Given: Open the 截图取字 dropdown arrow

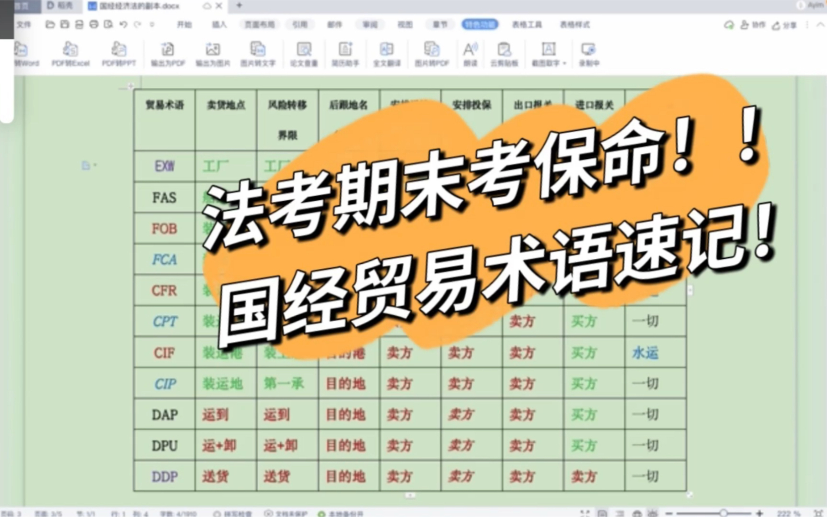Looking at the screenshot, I should (x=565, y=63).
